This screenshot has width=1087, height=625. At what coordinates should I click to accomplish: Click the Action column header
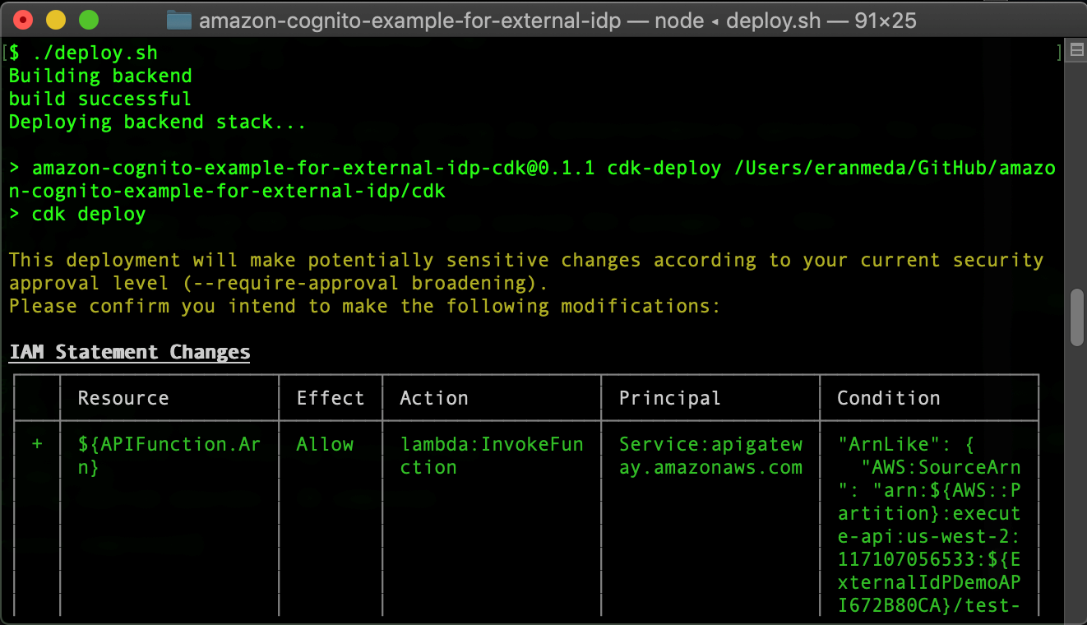tap(434, 398)
